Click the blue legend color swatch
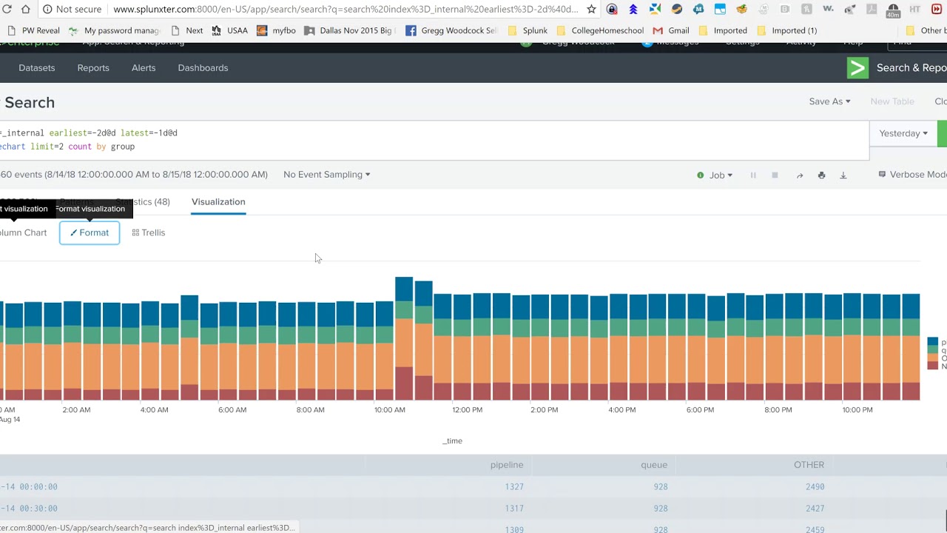Image resolution: width=947 pixels, height=533 pixels. click(x=932, y=342)
